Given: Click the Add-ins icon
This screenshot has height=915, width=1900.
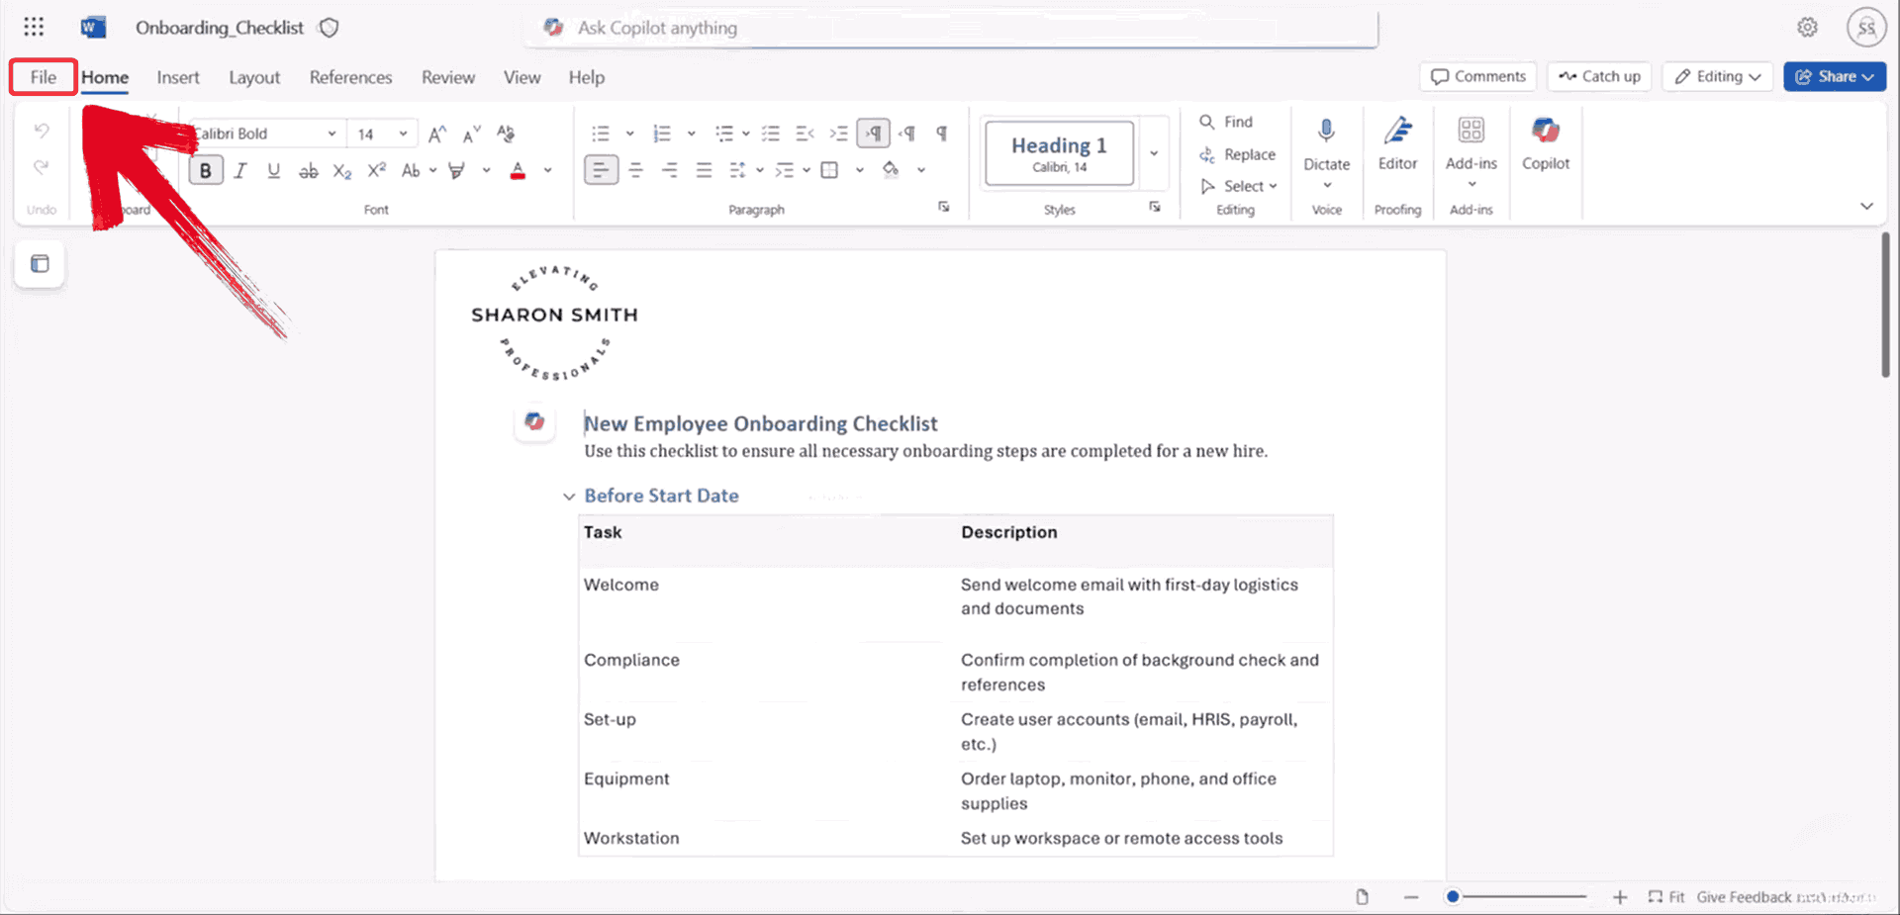Looking at the screenshot, I should click(1471, 132).
